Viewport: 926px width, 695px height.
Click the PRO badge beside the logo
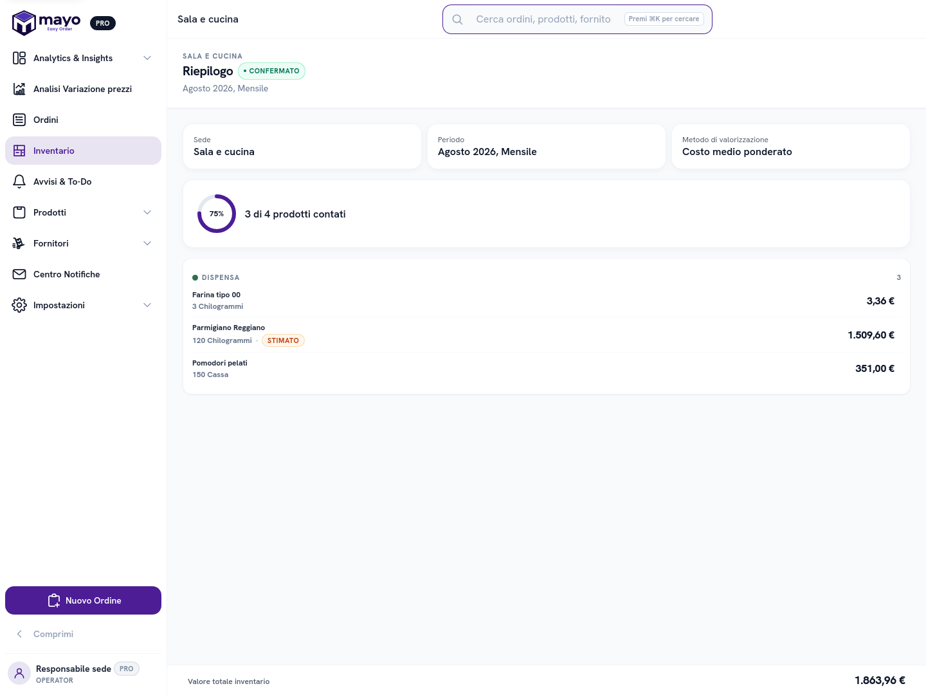pos(103,23)
